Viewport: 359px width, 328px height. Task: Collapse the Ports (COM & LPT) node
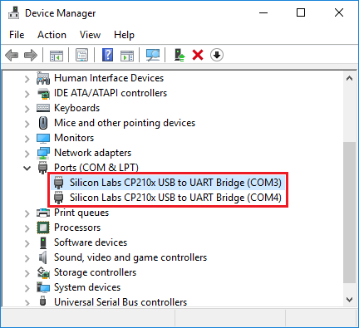coord(27,168)
